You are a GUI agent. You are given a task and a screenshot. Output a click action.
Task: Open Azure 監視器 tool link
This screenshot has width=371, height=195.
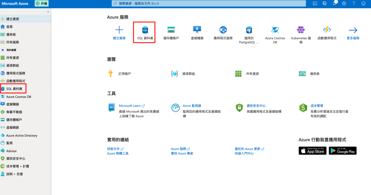pos(192,106)
